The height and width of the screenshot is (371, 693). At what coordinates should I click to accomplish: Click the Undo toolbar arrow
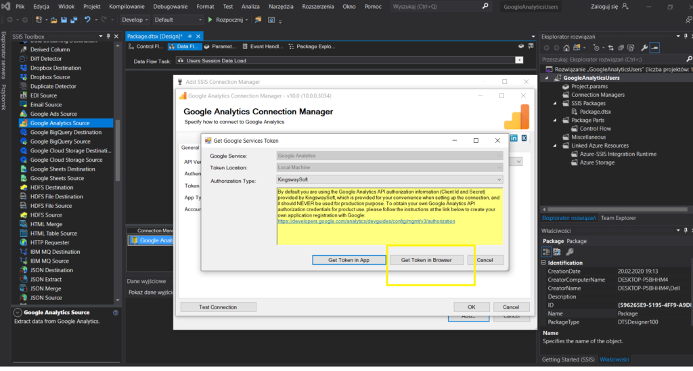87,20
